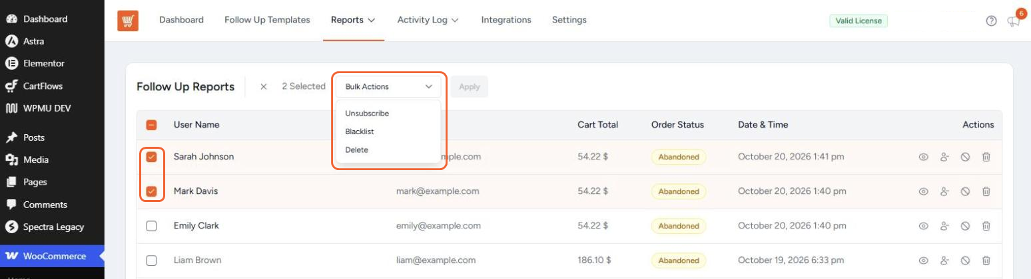Screen dimensions: 1031x279
Task: Check Emily Clark's checkbox
Action: [151, 226]
